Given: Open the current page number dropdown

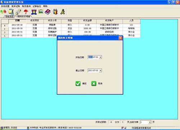Looking at the screenshot, I should (x=150, y=122).
